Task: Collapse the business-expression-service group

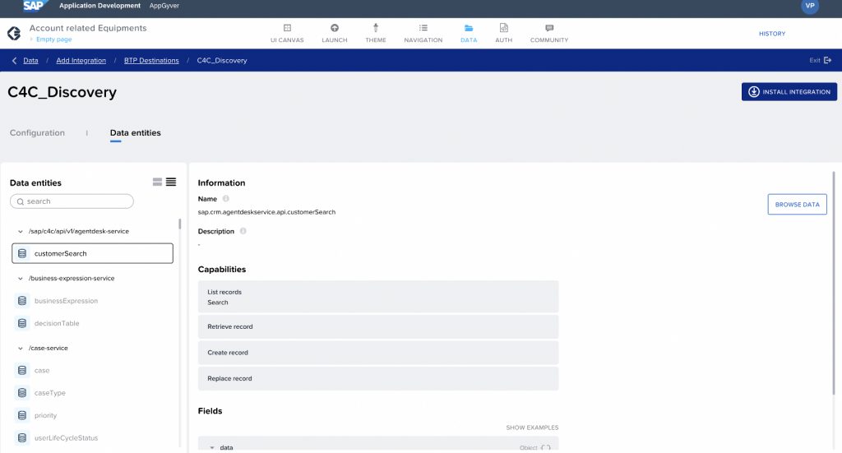Action: (21, 279)
